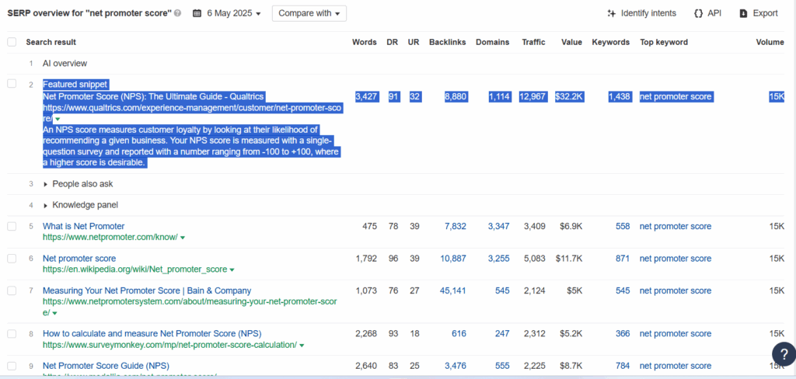796x379 pixels.
Task: Click backlinks value 616 in SurveyMonkey row
Action: 459,334
